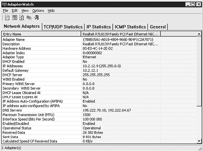Switch to the TCP/UDP Statistics tab
This screenshot has height=151, width=203.
pos(63,27)
